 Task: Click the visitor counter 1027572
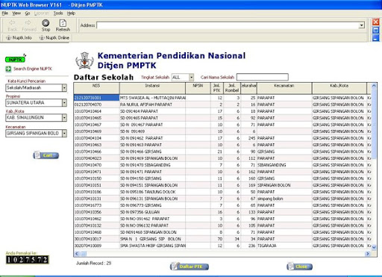(x=28, y=260)
